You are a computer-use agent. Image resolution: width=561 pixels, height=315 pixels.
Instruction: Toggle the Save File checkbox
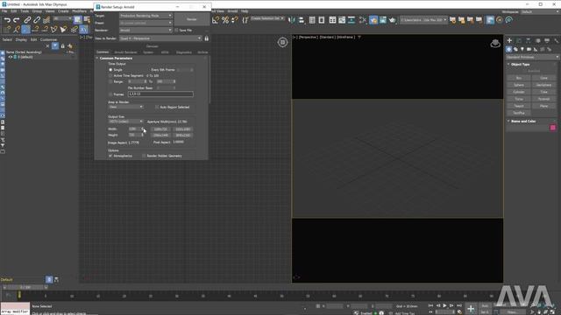coord(176,31)
